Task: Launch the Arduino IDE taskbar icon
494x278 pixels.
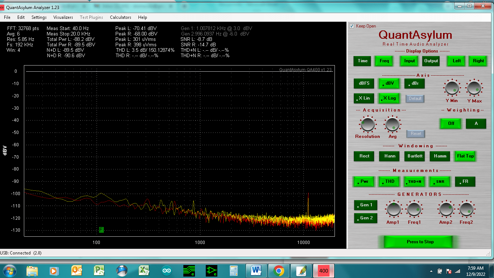Action: coord(167,271)
